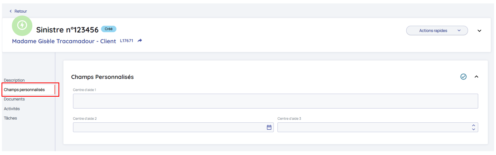Click the check circle icon in Champs Personnalisés
The height and width of the screenshot is (155, 496).
click(463, 77)
